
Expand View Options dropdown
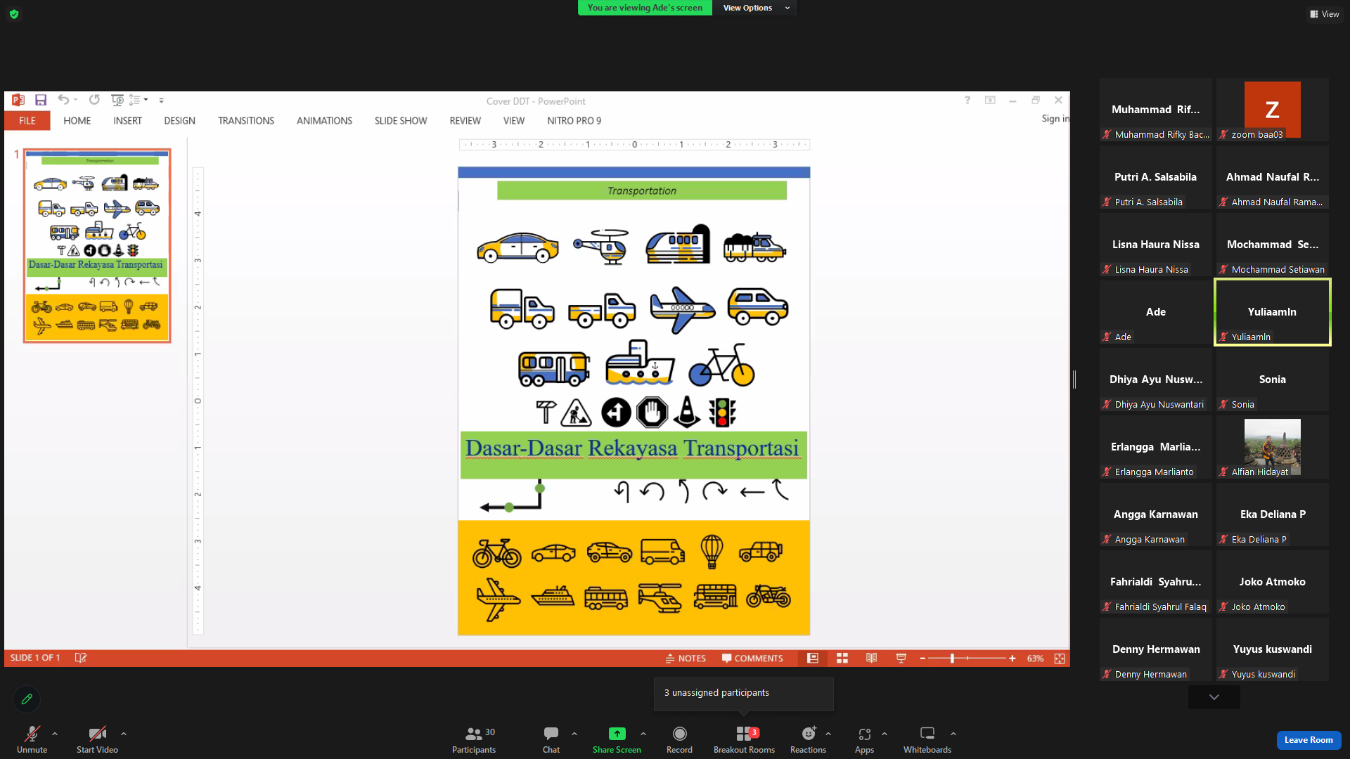coord(757,8)
